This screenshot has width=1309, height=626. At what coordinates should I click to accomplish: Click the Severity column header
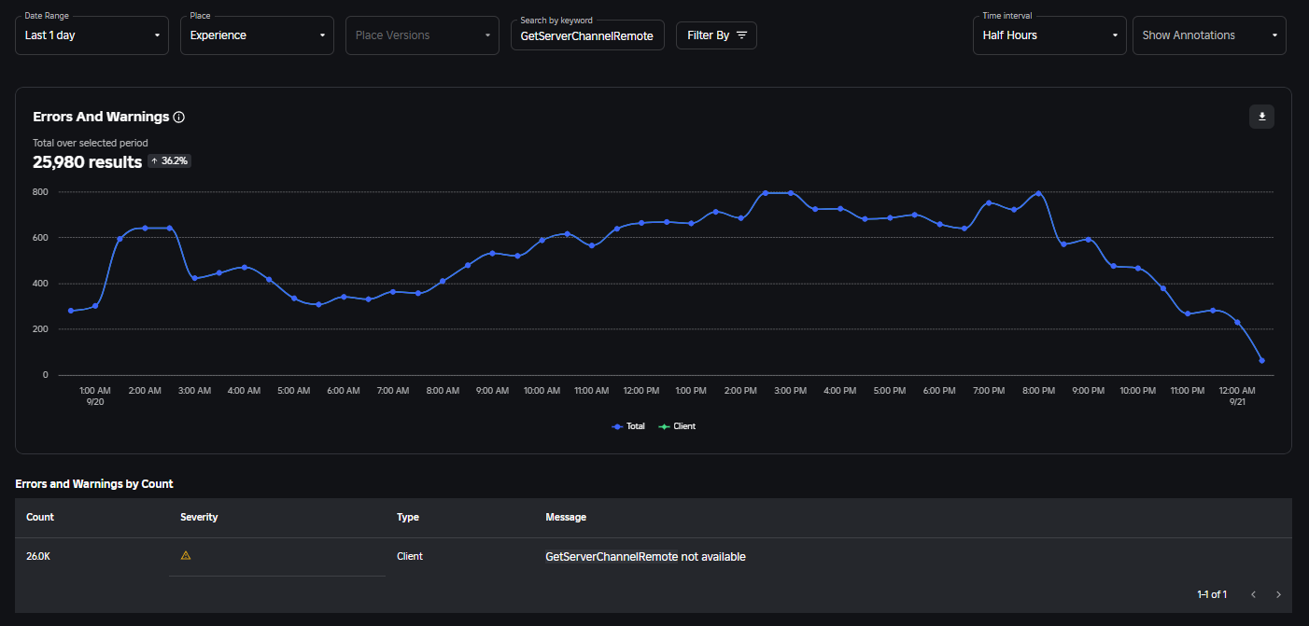pos(199,517)
